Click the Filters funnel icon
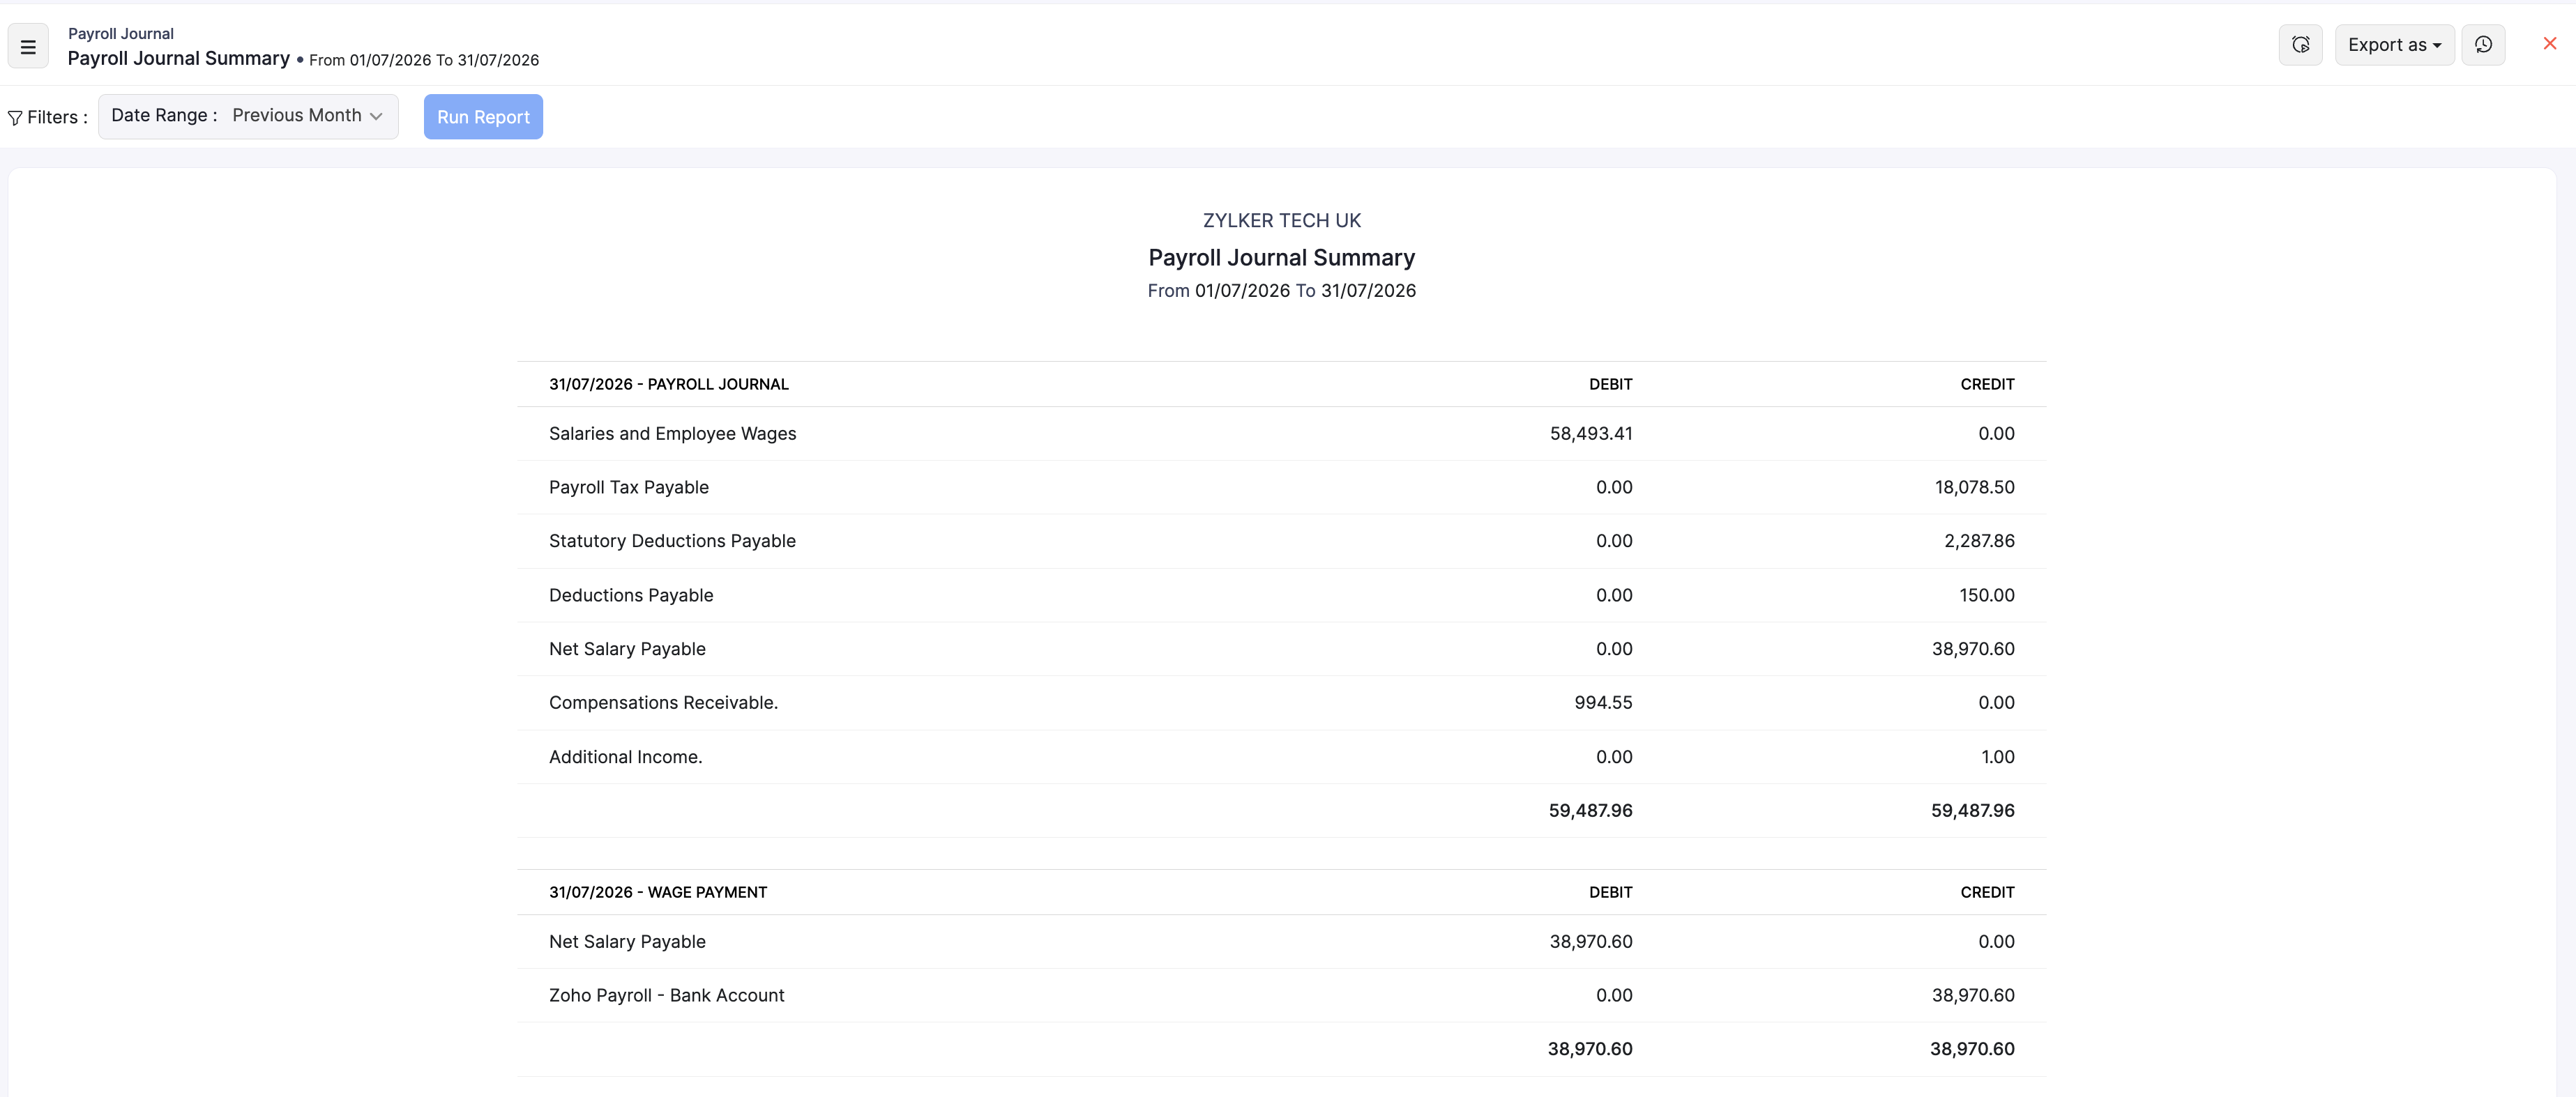Image resolution: width=2576 pixels, height=1097 pixels. (15, 118)
